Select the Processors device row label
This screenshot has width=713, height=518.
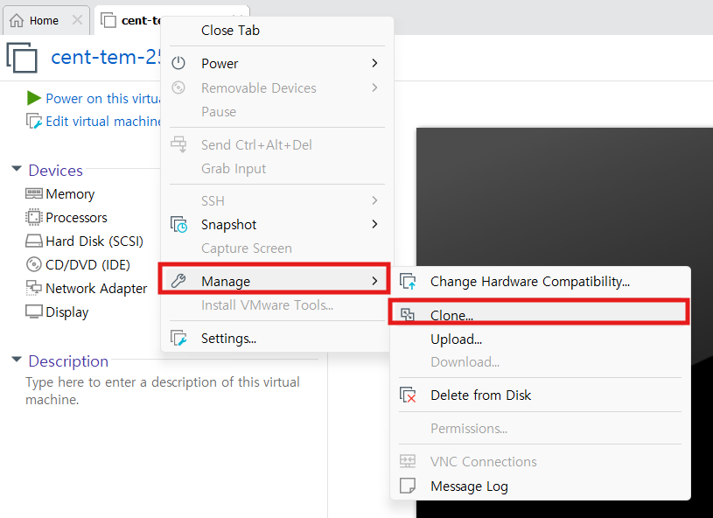tap(76, 217)
